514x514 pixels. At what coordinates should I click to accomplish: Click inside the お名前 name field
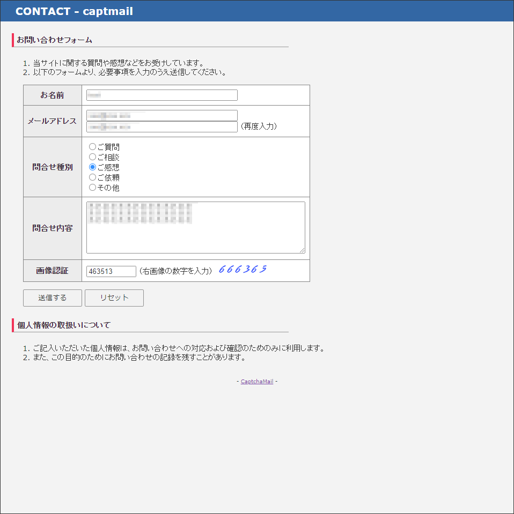click(161, 95)
